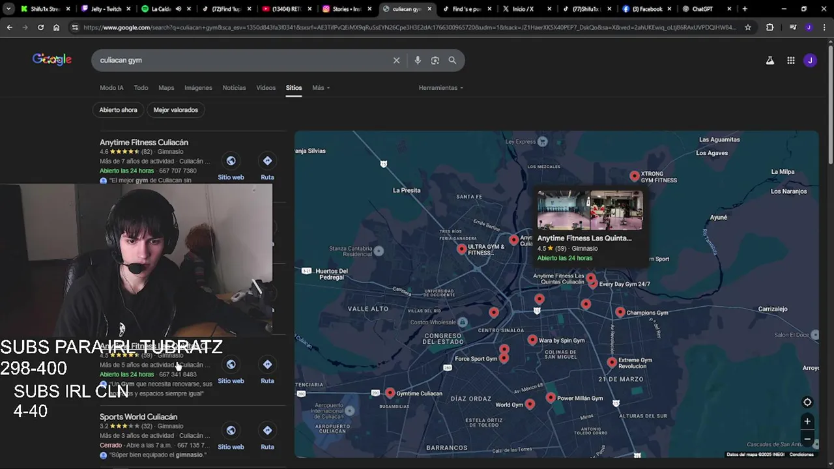This screenshot has width=834, height=469.
Task: Navigate back in browser
Action: [x=9, y=27]
